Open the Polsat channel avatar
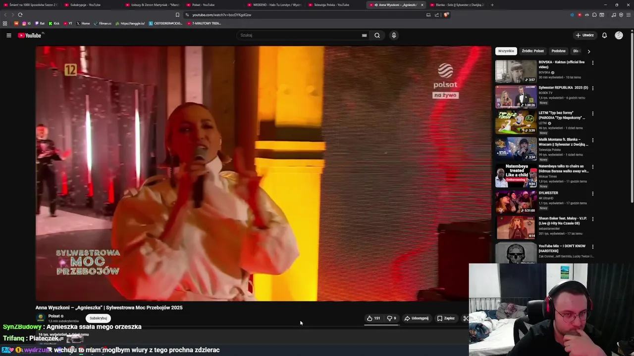 41,318
